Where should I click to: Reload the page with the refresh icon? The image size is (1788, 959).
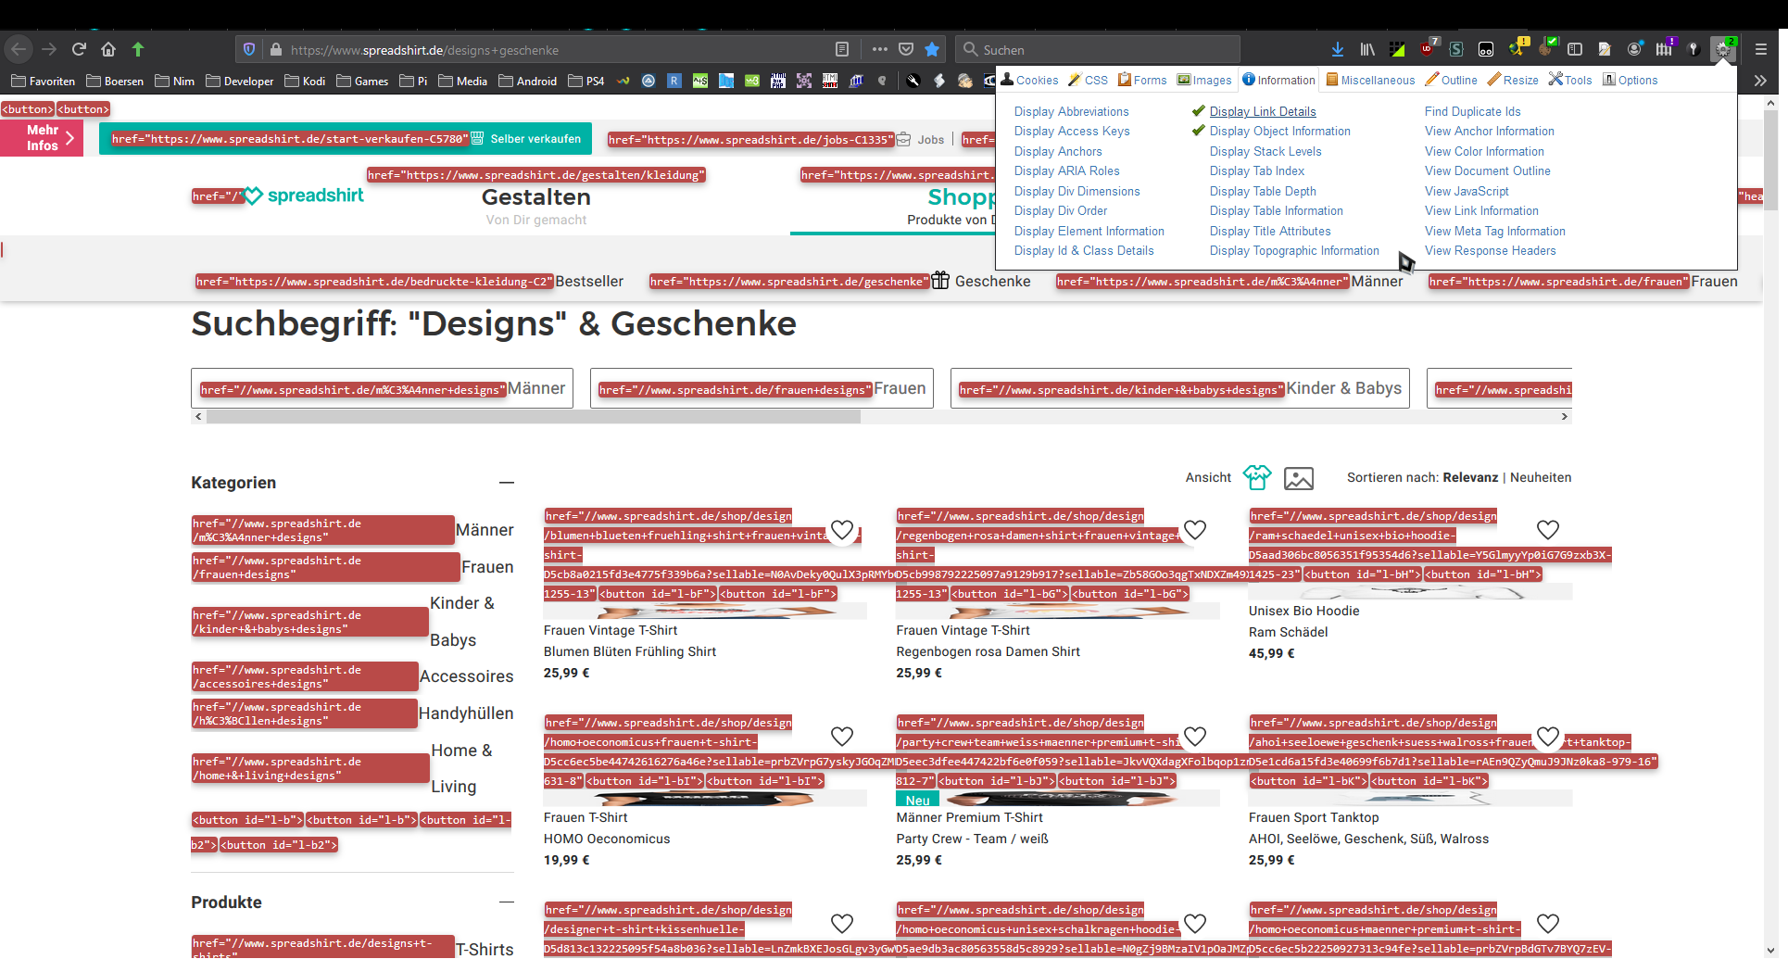coord(79,49)
